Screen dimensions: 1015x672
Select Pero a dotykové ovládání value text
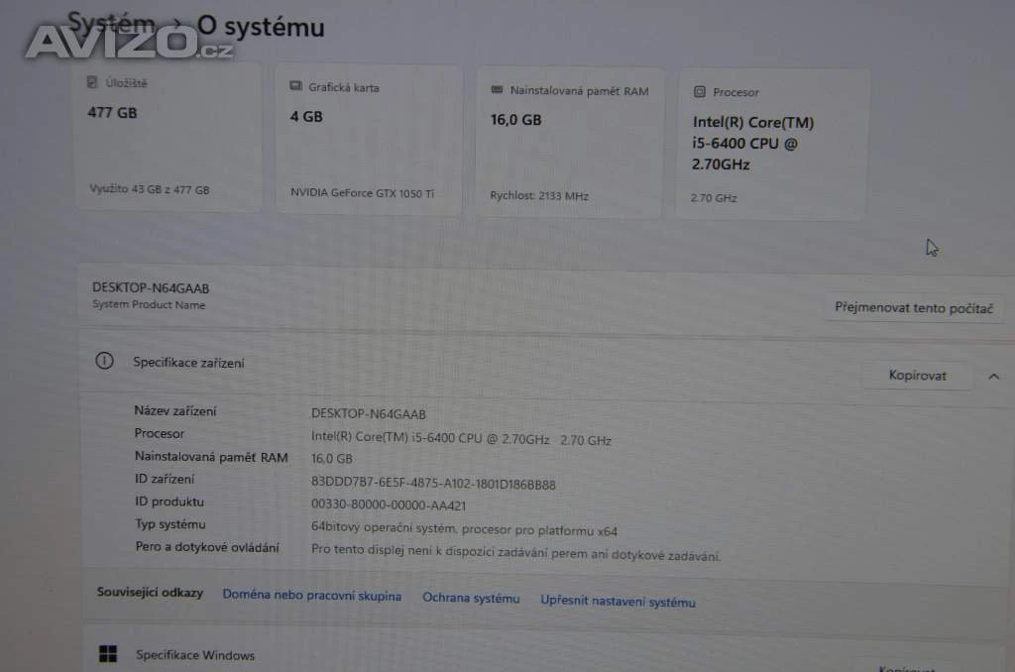515,552
